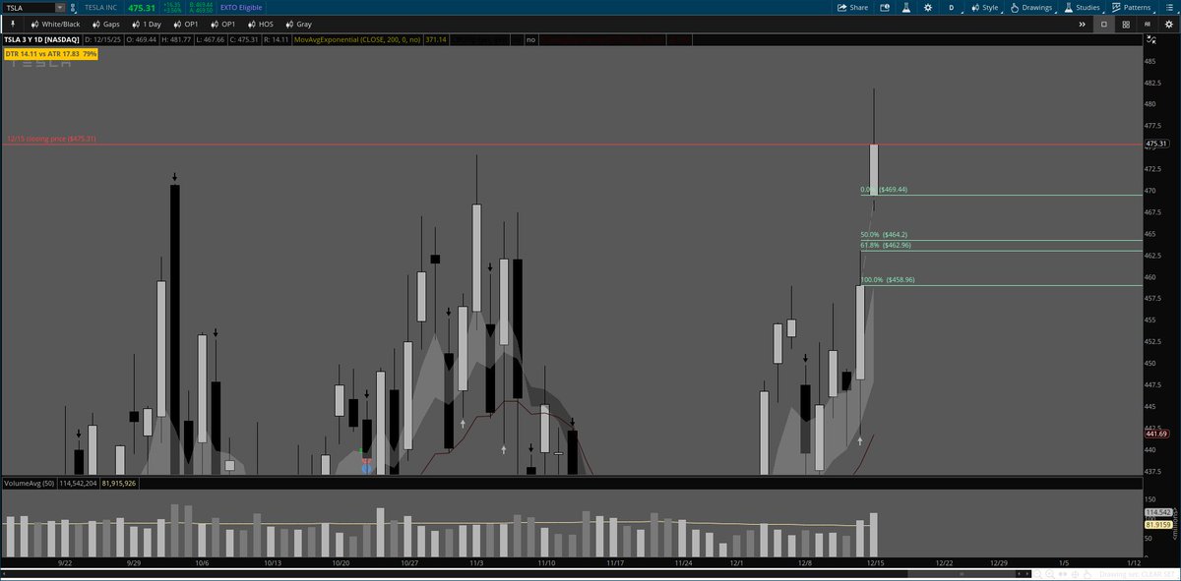Click the Share button
This screenshot has height=581, width=1181.
point(852,7)
